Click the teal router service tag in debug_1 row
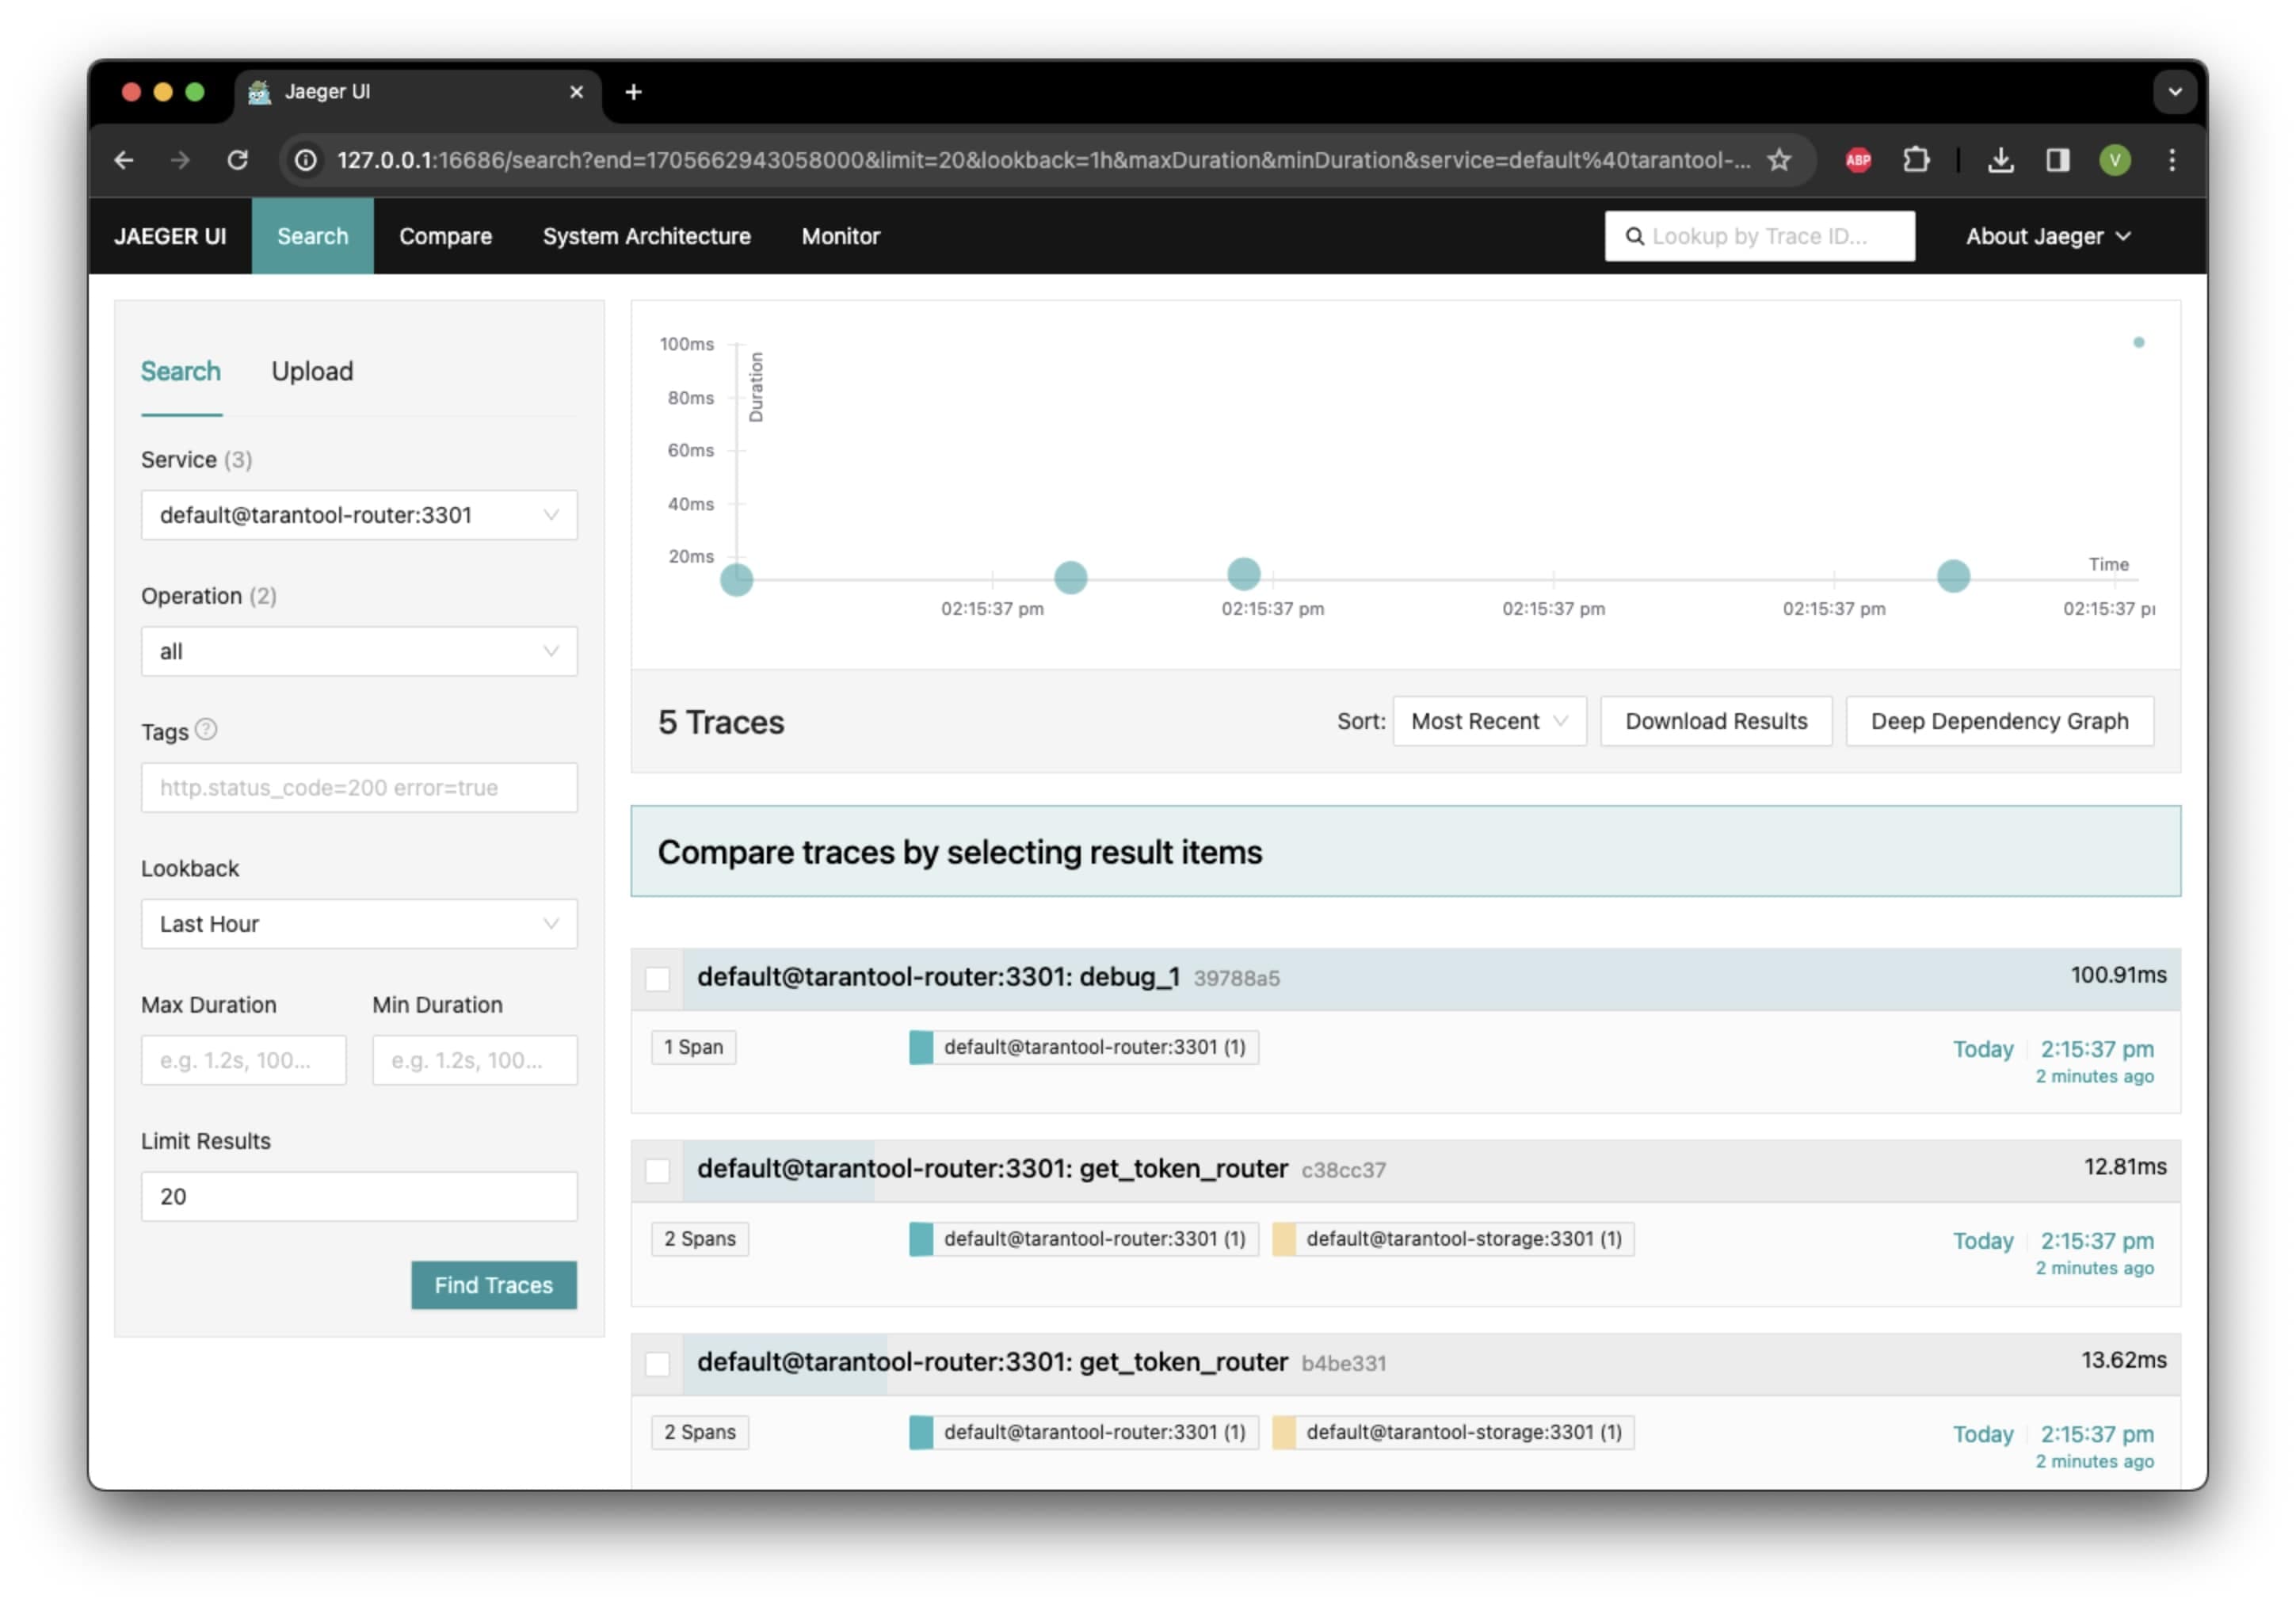Screen dimensions: 2296x1607 tap(1084, 1047)
